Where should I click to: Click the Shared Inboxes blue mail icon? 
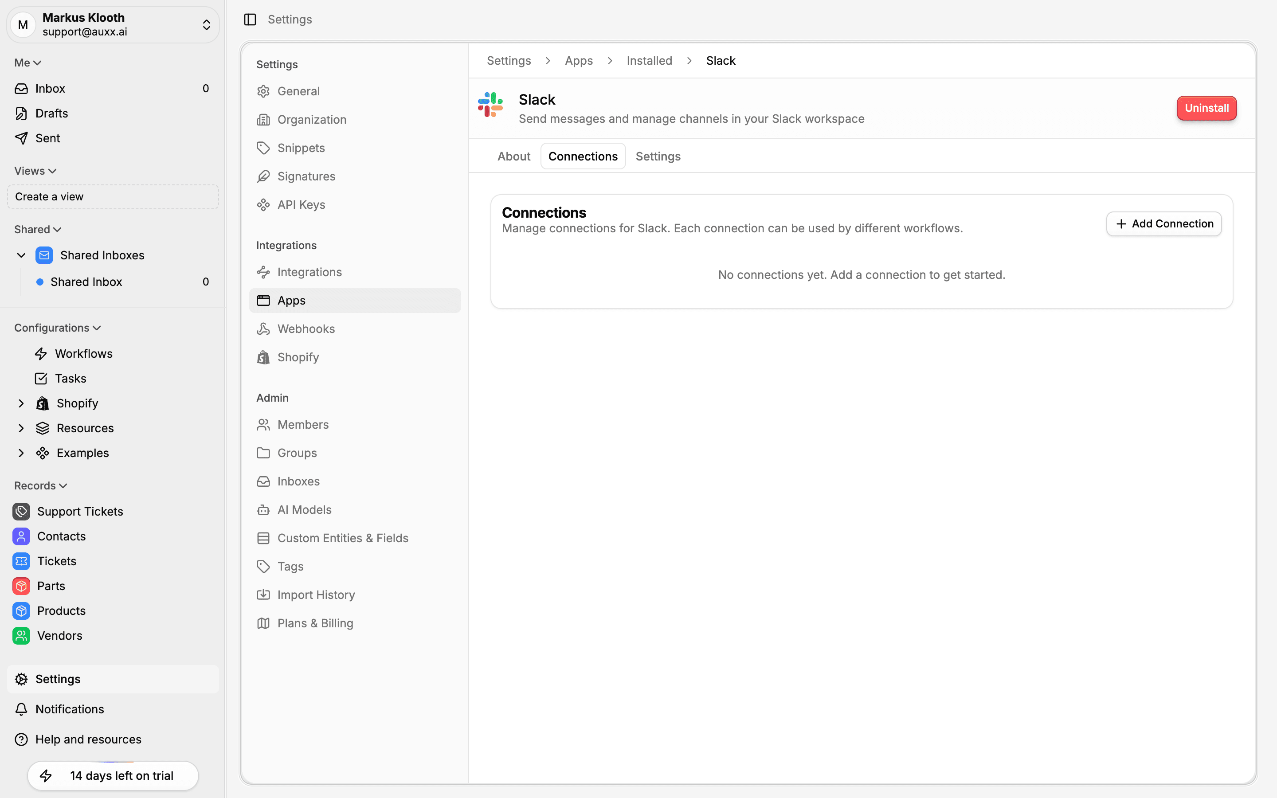[x=44, y=255]
